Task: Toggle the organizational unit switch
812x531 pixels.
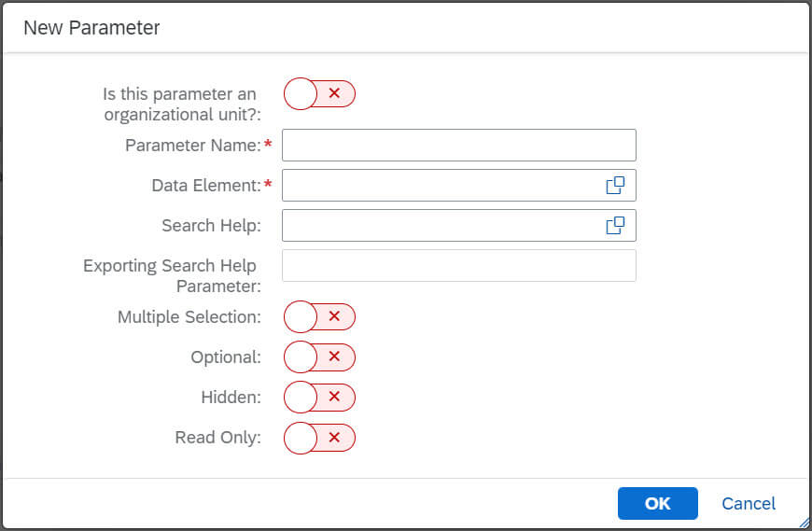Action: 319,93
